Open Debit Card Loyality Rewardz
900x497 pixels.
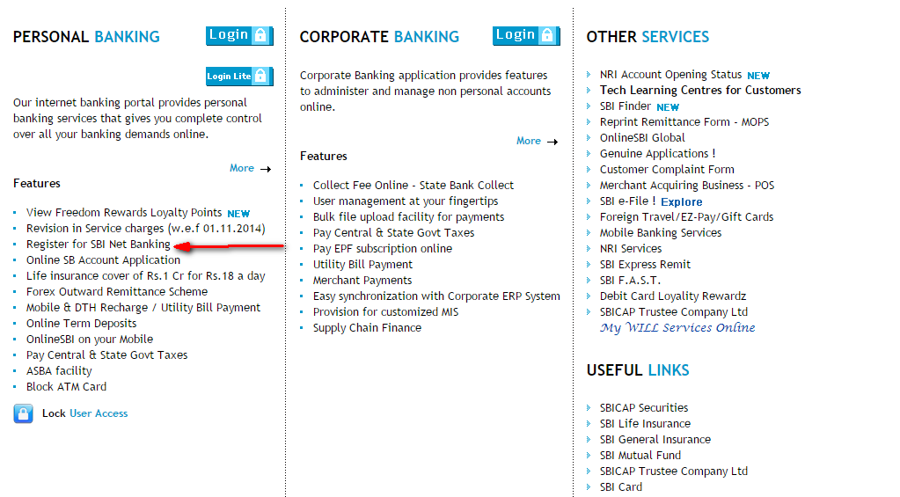coord(673,296)
